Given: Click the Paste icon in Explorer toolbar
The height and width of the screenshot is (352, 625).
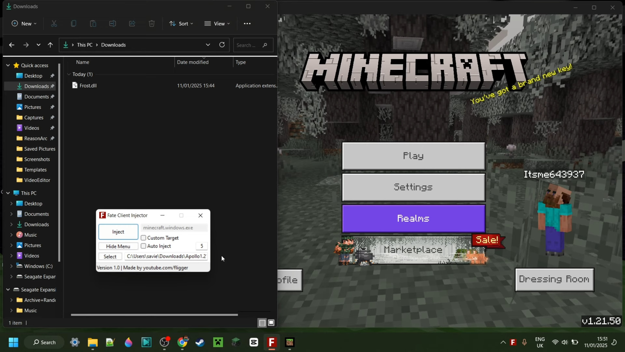Looking at the screenshot, I should point(93,23).
